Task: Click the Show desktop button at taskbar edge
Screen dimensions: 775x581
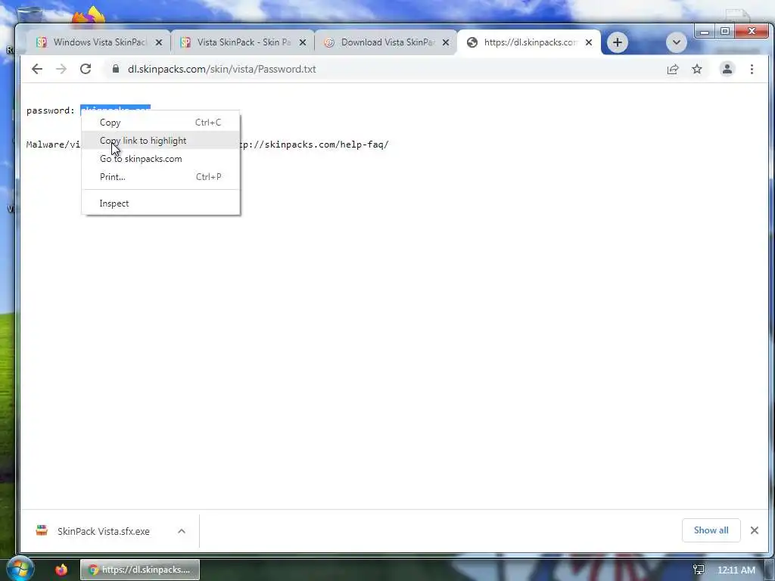Action: pyautogui.click(x=770, y=570)
